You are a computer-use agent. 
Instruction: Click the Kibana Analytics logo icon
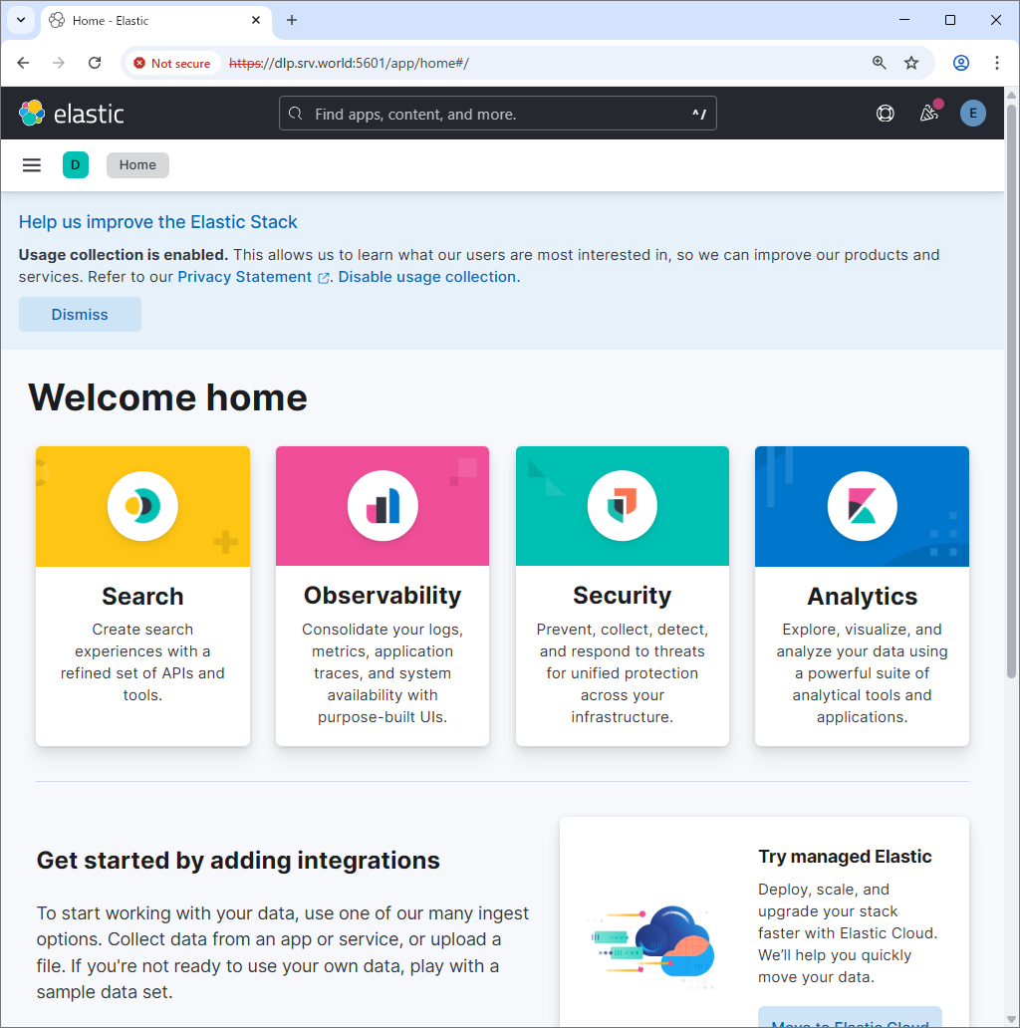pyautogui.click(x=862, y=506)
